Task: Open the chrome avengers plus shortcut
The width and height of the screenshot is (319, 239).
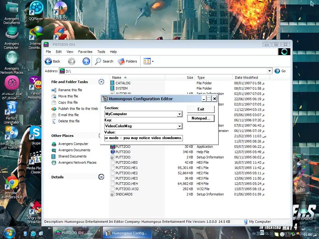Action: [x=12, y=187]
